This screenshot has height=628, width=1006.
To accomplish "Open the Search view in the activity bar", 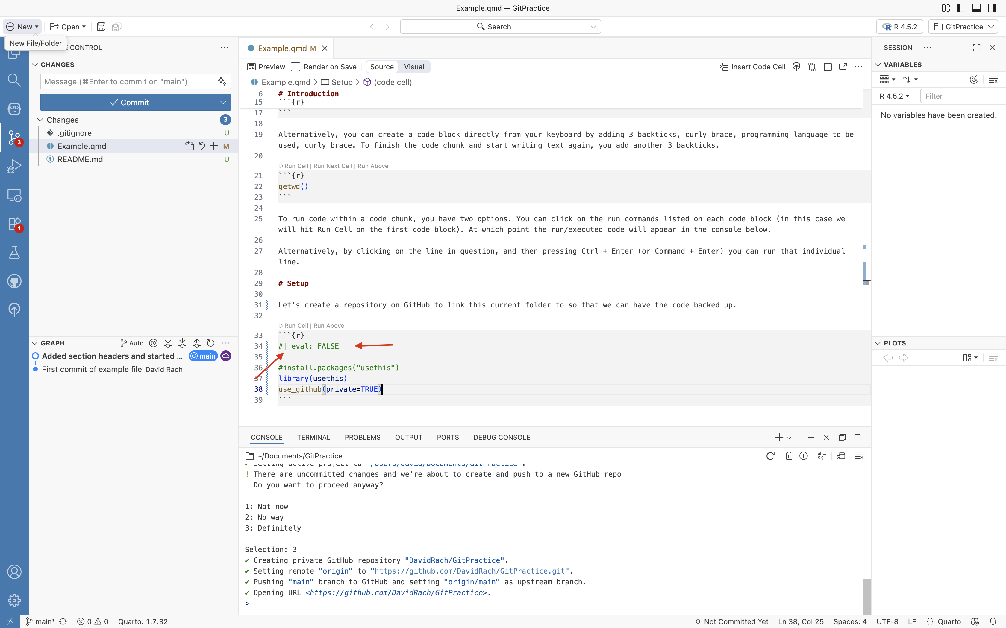I will [14, 80].
